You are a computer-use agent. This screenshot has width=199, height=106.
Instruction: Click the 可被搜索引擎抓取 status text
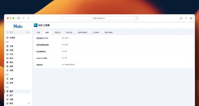[70, 65]
